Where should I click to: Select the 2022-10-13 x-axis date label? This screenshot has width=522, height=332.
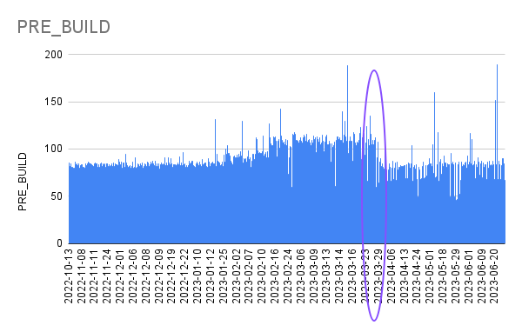tap(68, 276)
